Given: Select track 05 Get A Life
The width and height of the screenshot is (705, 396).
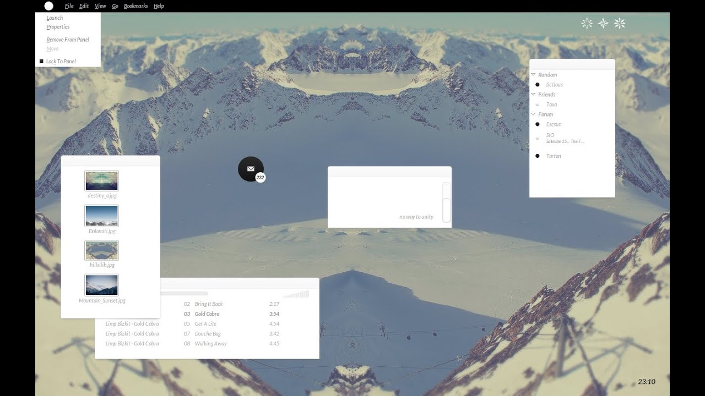Looking at the screenshot, I should [x=207, y=324].
